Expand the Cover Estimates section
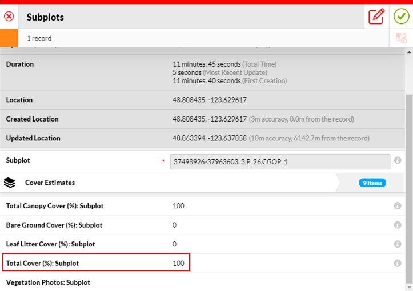413x291 pixels. tap(50, 183)
